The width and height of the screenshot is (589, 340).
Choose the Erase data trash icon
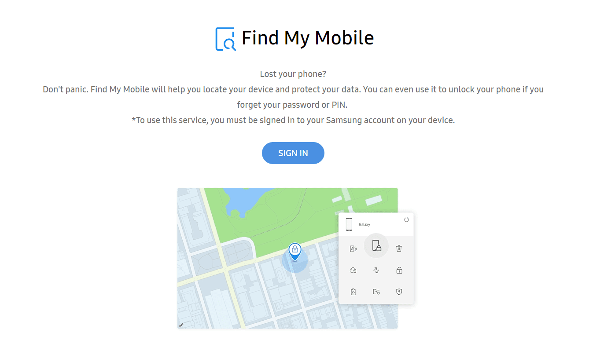(399, 249)
